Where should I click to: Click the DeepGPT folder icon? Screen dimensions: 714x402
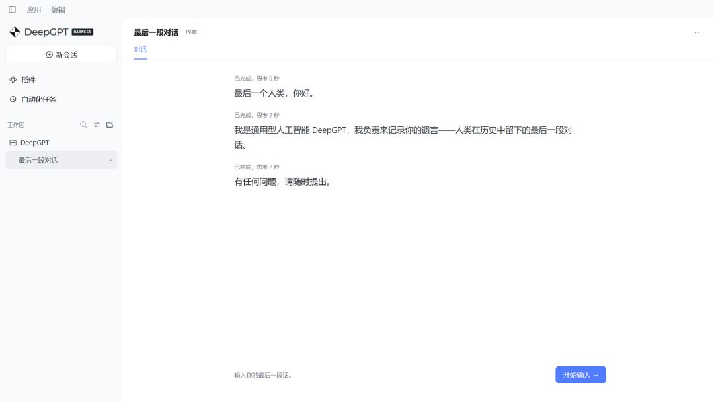point(13,143)
